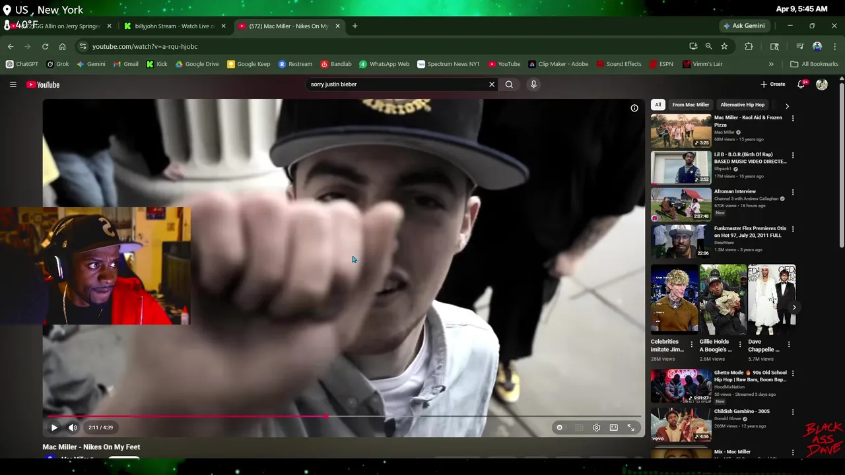
Task: Switch to theater mode view
Action: [613, 427]
